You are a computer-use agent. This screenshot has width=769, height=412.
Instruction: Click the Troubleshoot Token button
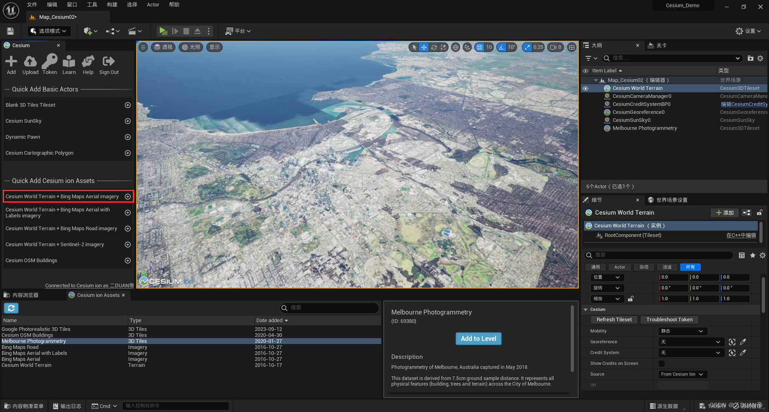click(669, 320)
